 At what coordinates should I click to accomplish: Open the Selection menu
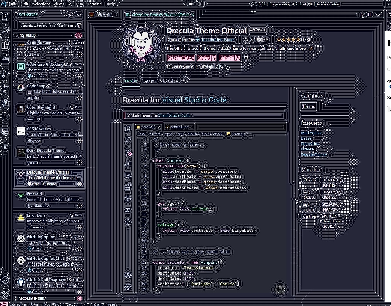point(41,4)
